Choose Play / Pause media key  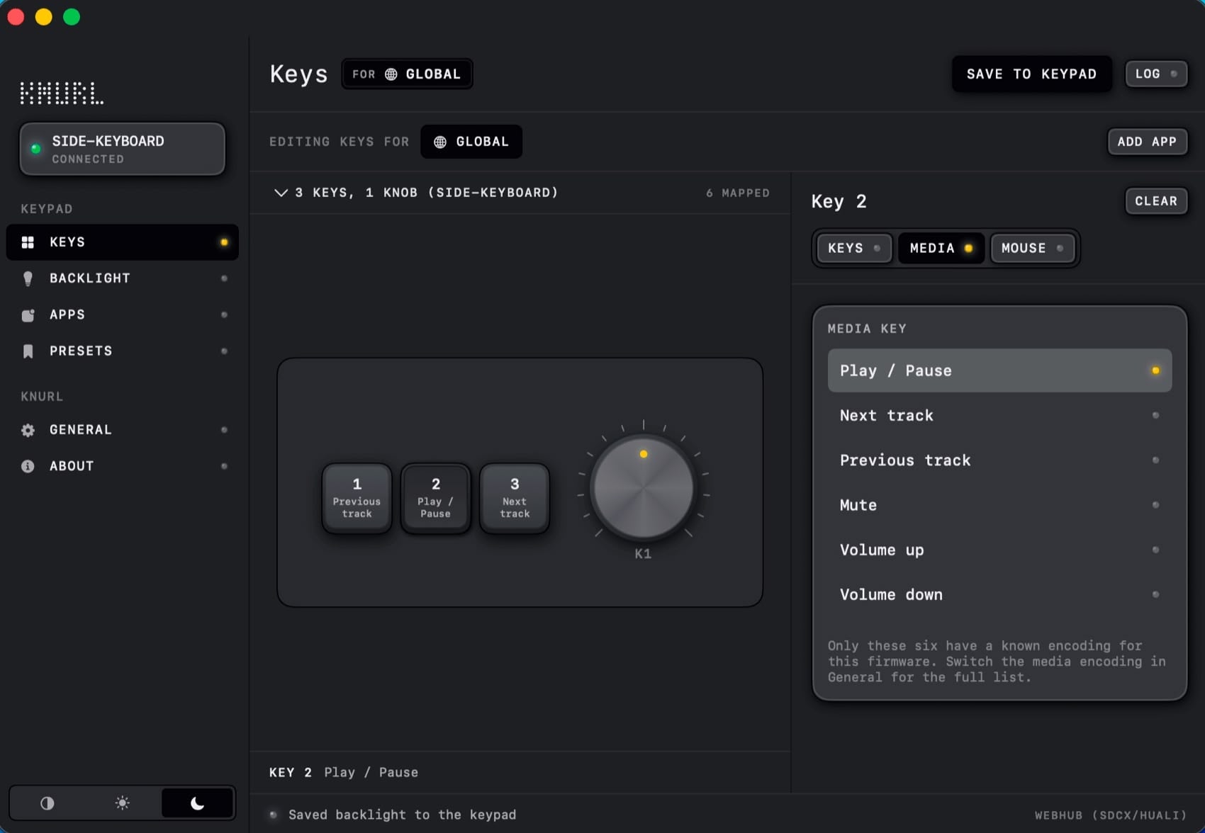coord(999,370)
